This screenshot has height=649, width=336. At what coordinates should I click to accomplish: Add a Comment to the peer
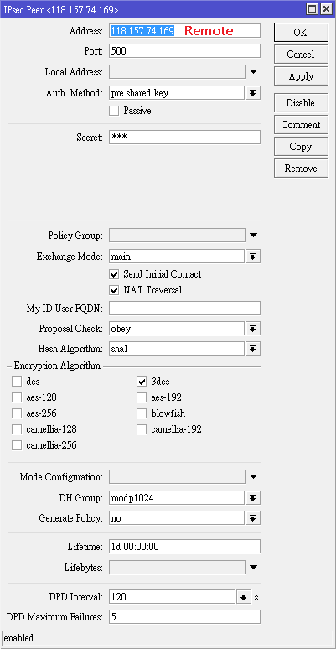(301, 125)
